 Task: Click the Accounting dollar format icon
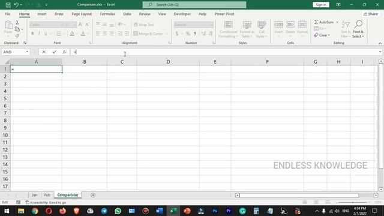(177, 34)
